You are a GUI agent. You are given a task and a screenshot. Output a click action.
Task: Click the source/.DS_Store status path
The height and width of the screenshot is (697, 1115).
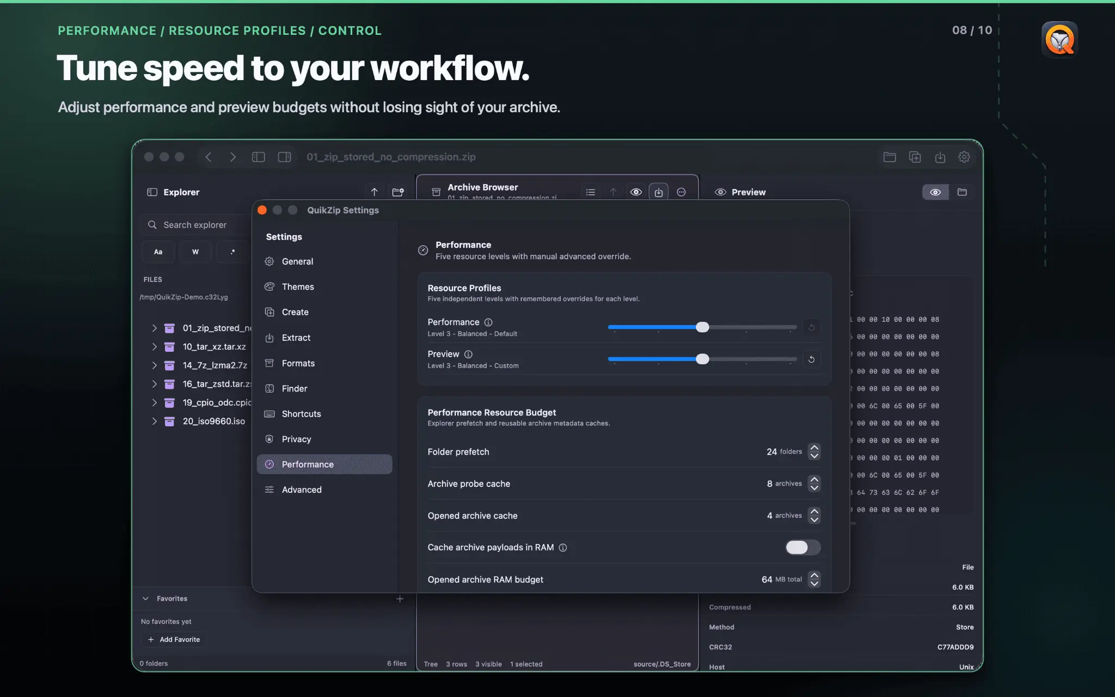662,664
